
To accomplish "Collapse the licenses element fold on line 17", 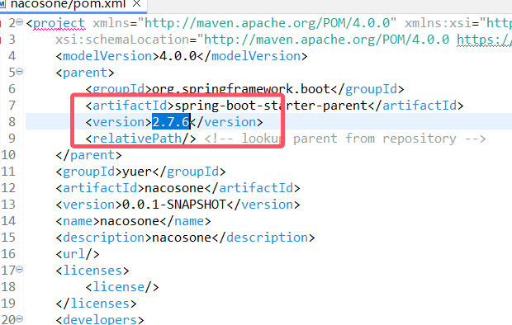I will [x=20, y=269].
